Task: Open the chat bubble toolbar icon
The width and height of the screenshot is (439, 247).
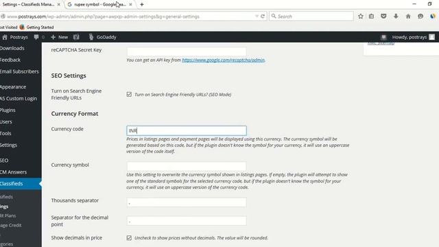Action: coord(420,16)
